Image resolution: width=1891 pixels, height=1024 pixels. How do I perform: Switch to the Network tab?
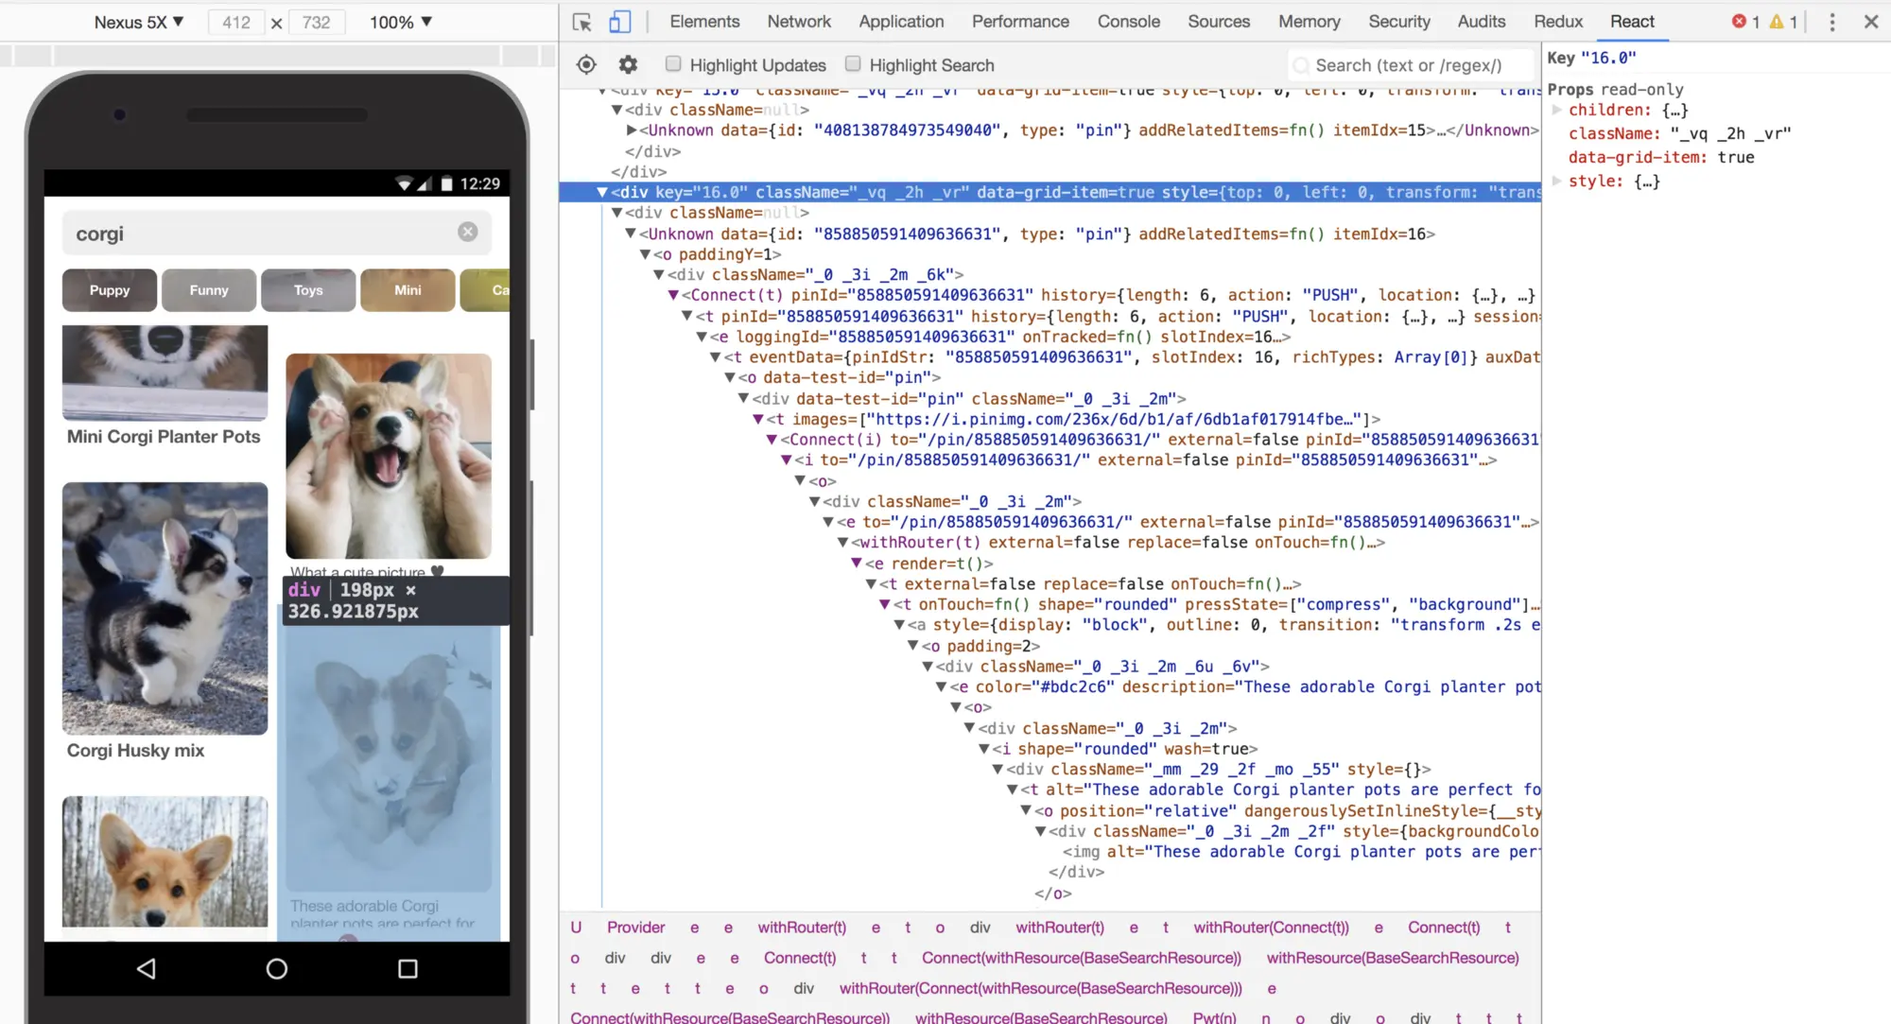coord(798,22)
